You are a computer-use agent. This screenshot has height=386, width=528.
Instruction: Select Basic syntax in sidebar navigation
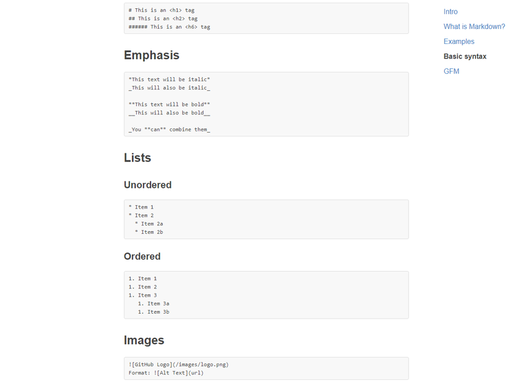(x=465, y=56)
